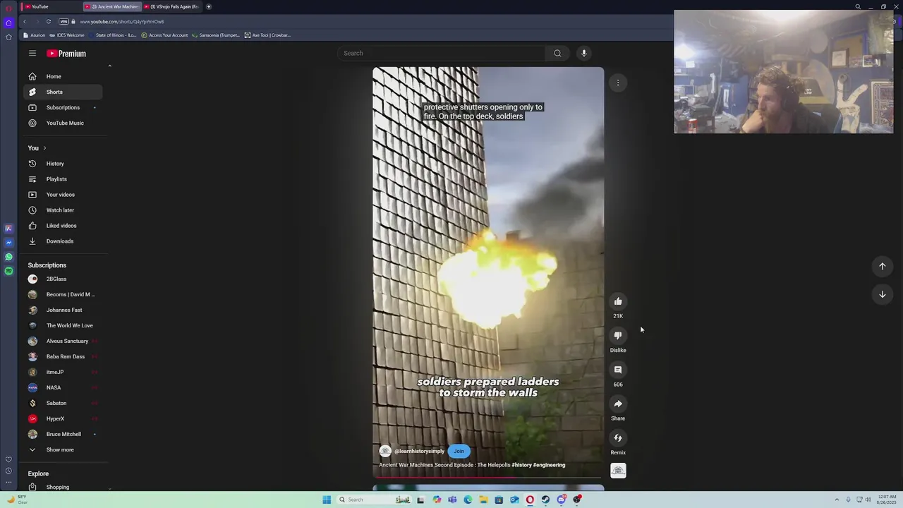This screenshot has width=903, height=508.
Task: Click the YouTube search input field
Action: point(442,53)
